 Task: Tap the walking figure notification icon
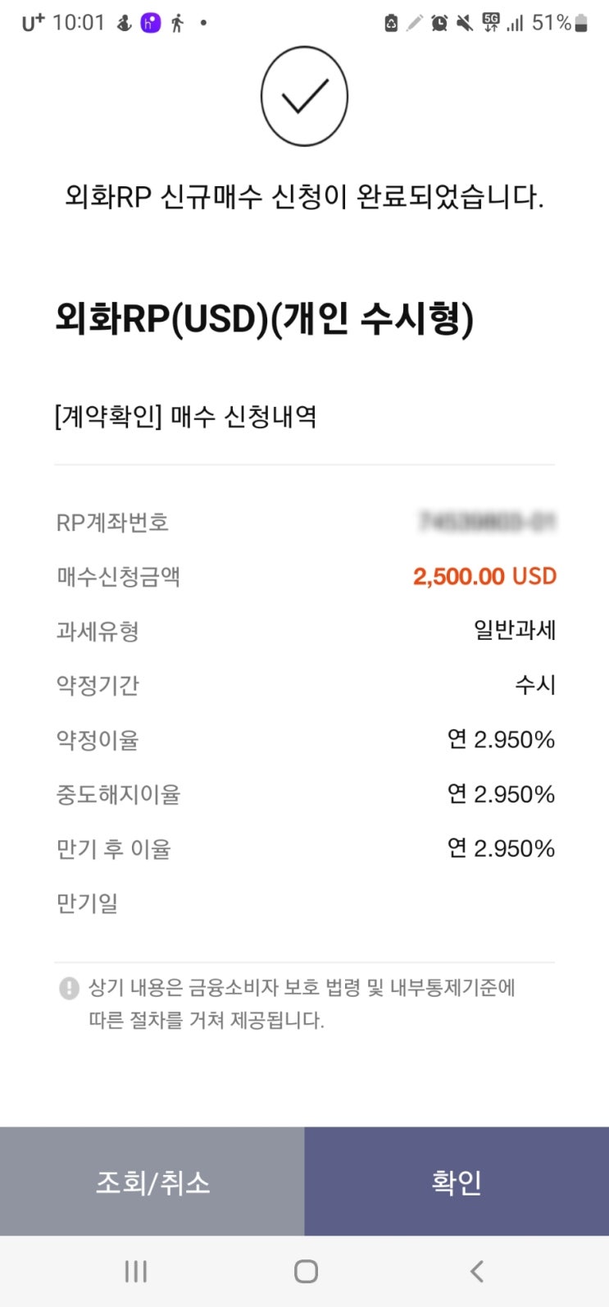(x=177, y=23)
